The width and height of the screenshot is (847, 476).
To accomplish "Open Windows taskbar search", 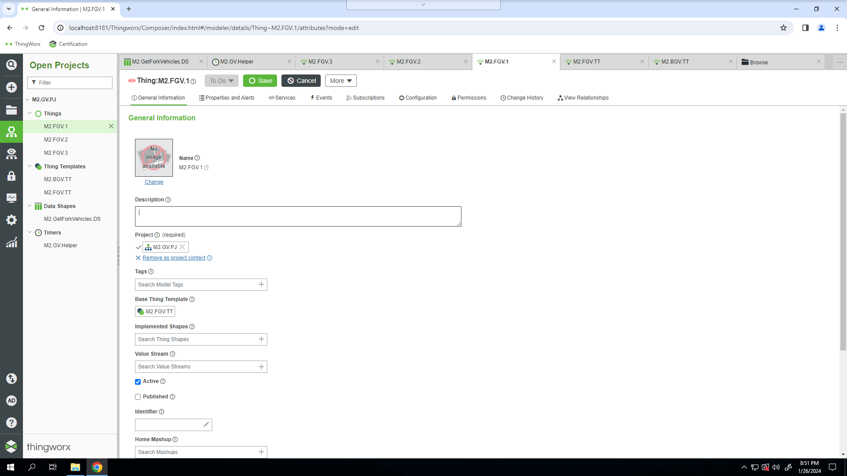I will (32, 467).
